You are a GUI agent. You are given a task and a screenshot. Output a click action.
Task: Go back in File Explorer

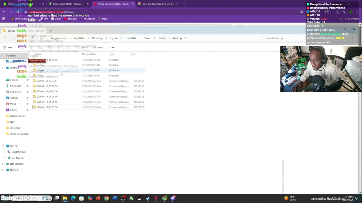pyautogui.click(x=5, y=38)
